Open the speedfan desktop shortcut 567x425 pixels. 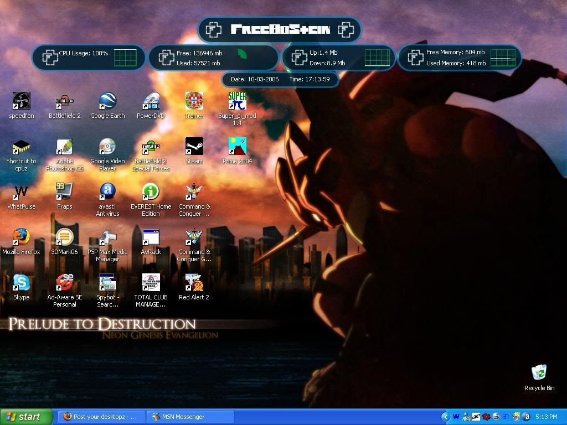21,101
